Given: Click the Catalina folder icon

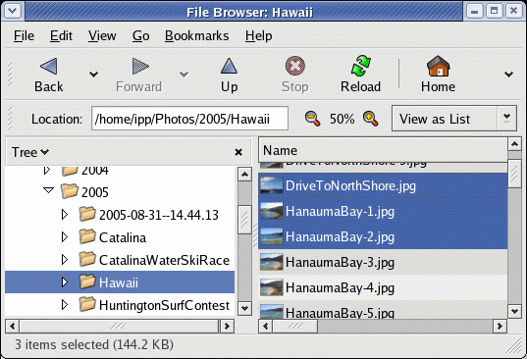Looking at the screenshot, I should (87, 236).
